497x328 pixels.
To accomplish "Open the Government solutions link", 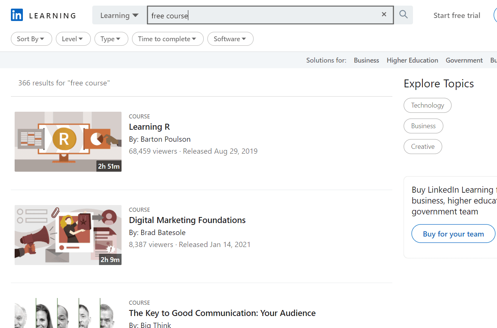I will coord(464,60).
